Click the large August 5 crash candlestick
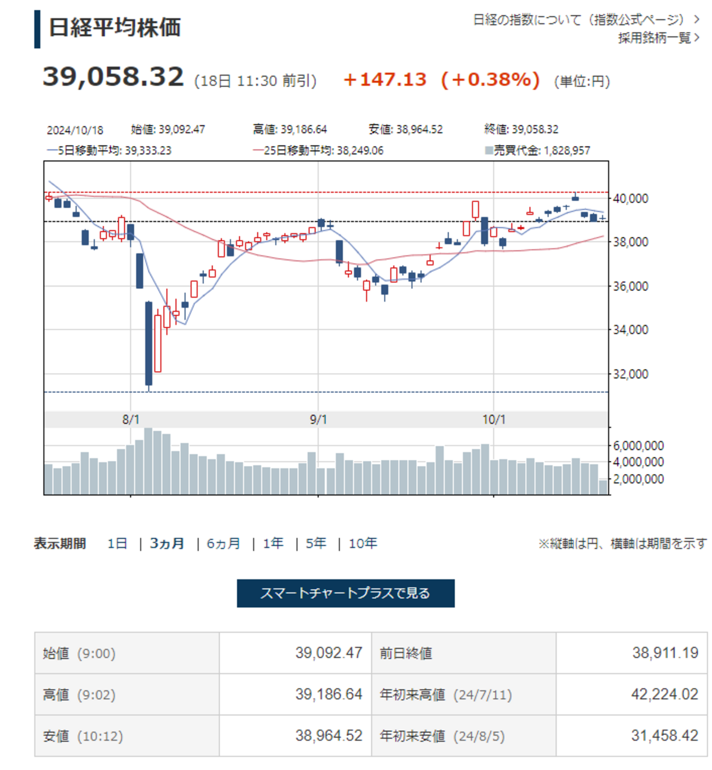712x770 pixels. click(x=148, y=343)
